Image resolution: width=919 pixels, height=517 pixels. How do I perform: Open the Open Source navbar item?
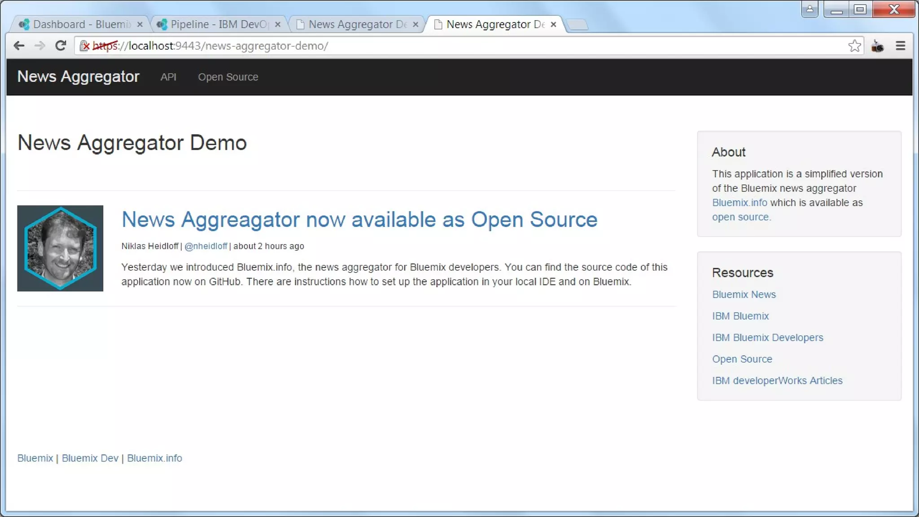tap(228, 77)
